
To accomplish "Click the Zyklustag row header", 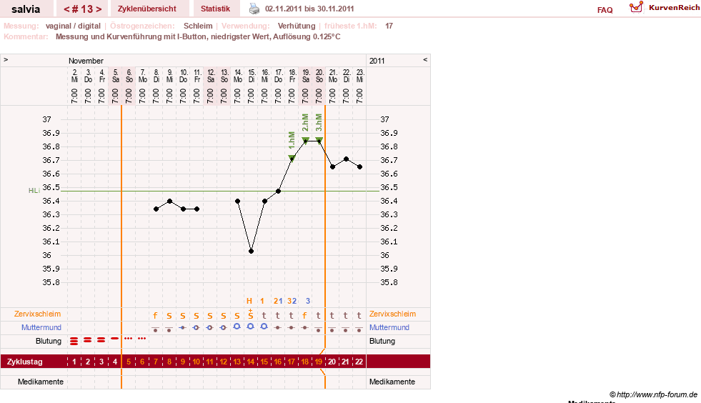I will click(24, 362).
